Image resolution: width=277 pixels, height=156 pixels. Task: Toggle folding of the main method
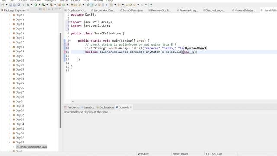(x=70, y=41)
